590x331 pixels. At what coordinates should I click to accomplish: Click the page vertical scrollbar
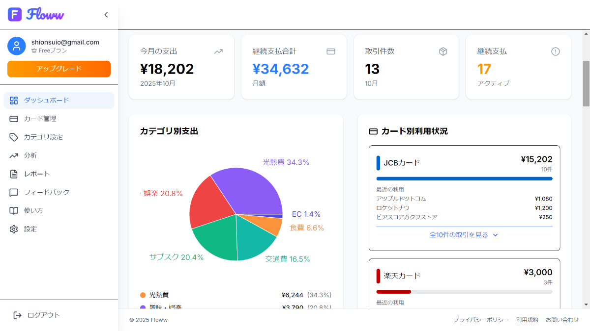(x=586, y=83)
